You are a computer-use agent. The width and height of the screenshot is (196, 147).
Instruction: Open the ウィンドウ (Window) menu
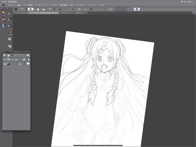(x=92, y=5)
